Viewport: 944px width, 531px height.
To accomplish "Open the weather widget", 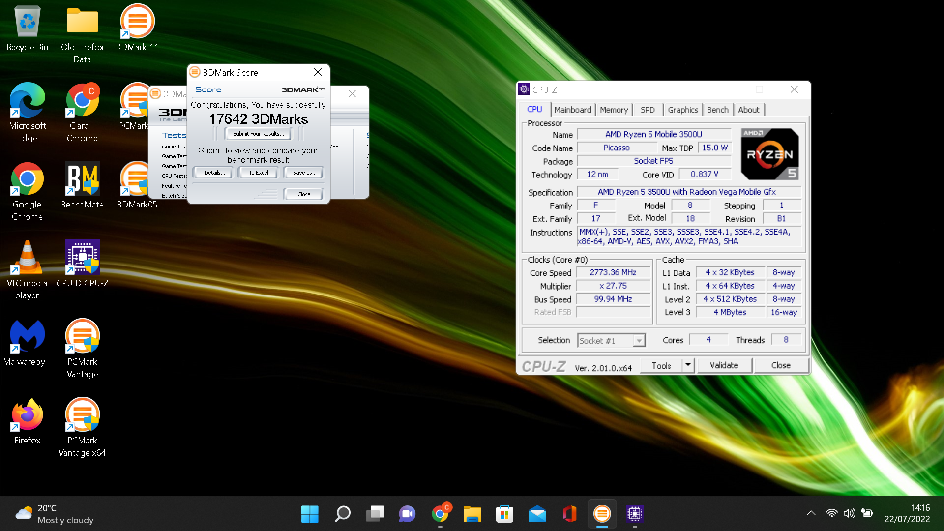I will click(54, 514).
